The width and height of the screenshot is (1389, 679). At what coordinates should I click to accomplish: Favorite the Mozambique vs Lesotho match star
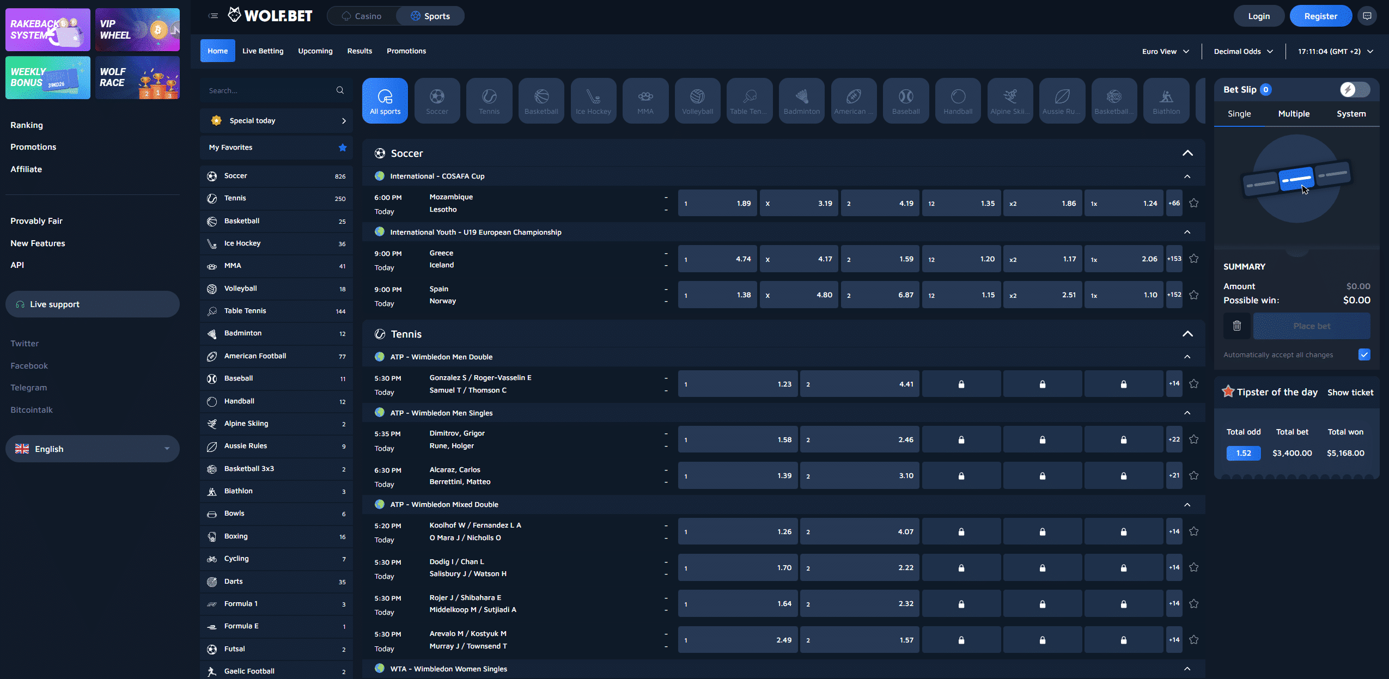tap(1194, 203)
